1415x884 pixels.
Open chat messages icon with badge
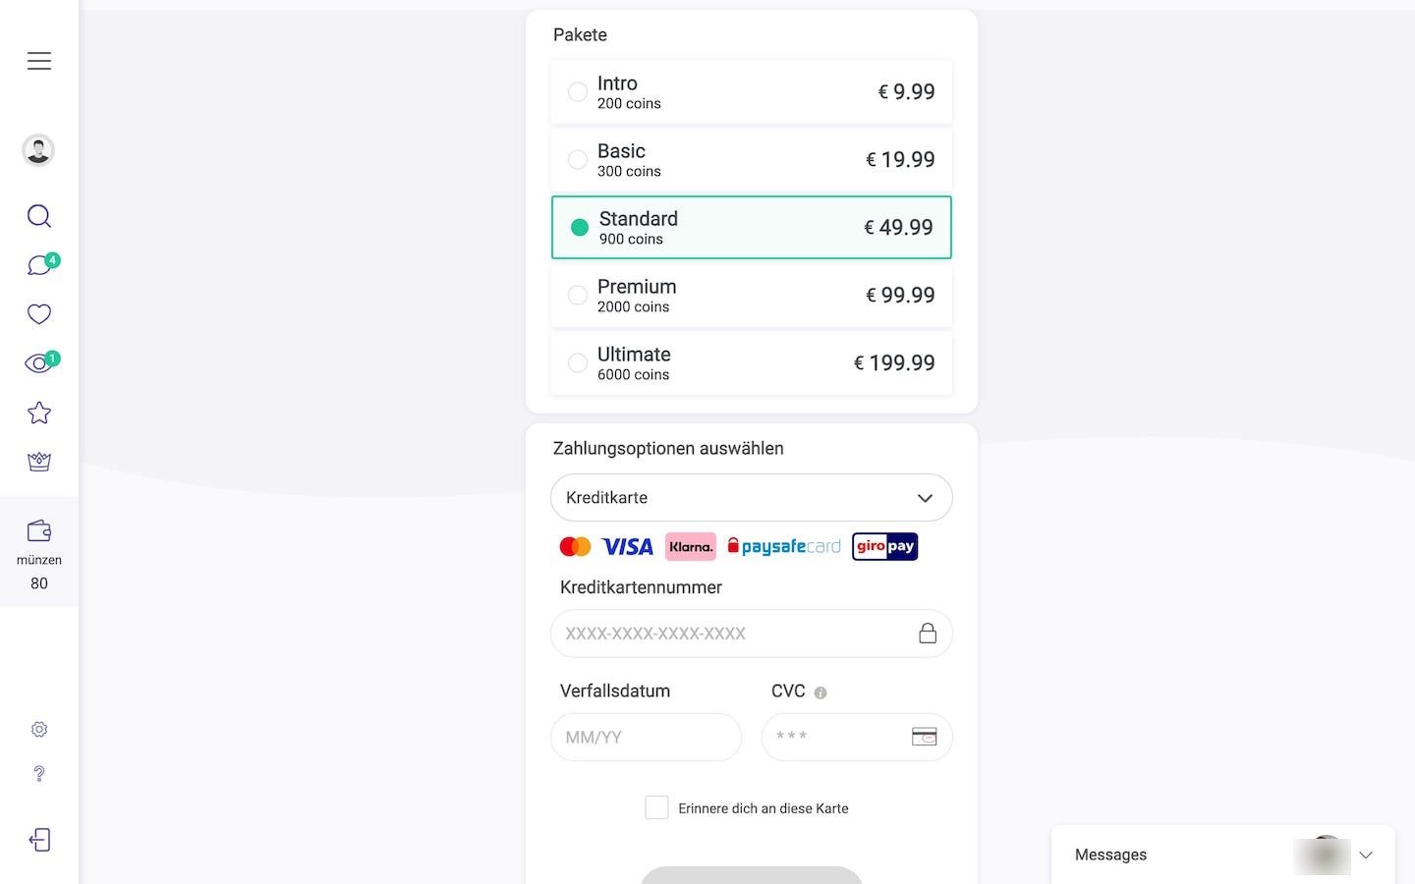coord(39,265)
